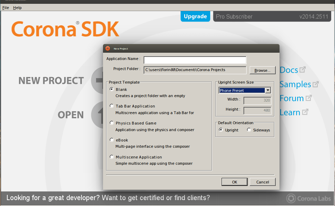Click the v2014.2511 version text

click(x=313, y=17)
